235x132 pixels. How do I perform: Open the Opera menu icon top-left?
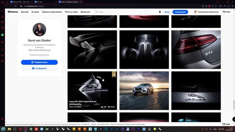click(x=3, y=2)
